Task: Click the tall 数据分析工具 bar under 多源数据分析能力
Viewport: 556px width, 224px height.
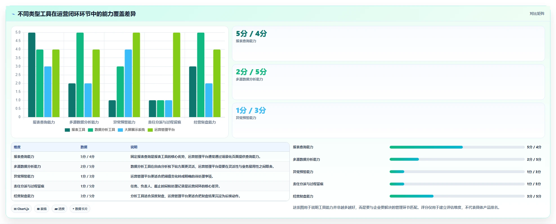Action: pos(80,75)
